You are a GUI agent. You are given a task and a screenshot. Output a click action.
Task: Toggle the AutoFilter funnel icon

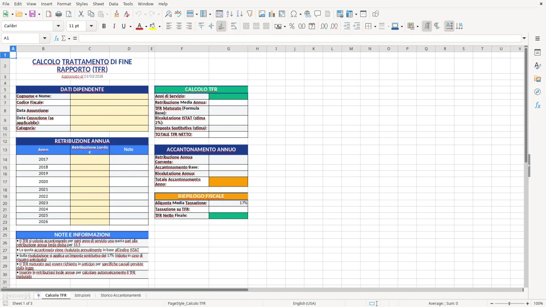(x=249, y=14)
